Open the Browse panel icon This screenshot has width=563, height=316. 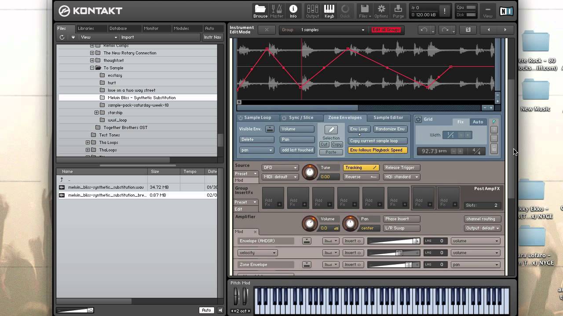[x=260, y=11]
